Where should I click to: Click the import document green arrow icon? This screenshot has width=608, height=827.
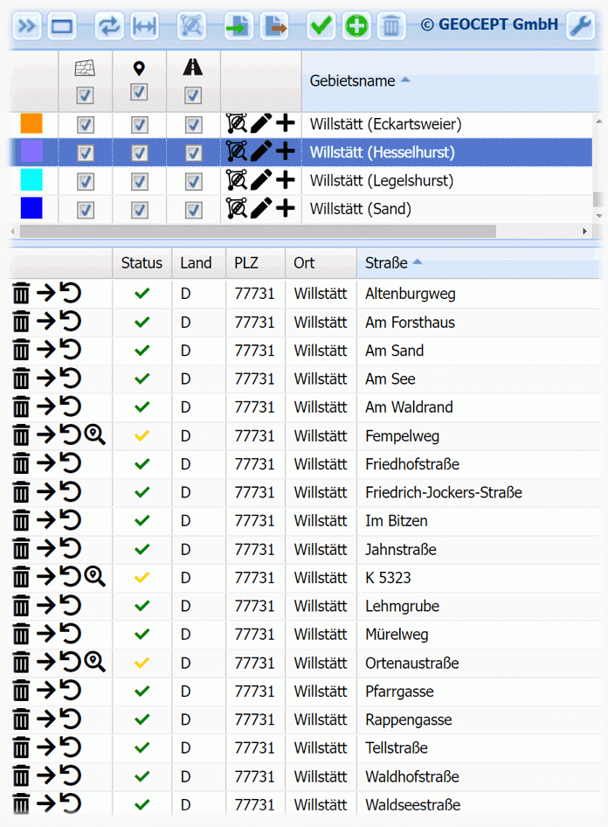coord(238,26)
